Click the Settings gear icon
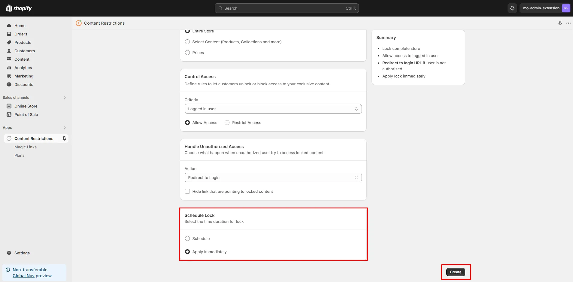The image size is (573, 282). point(9,253)
